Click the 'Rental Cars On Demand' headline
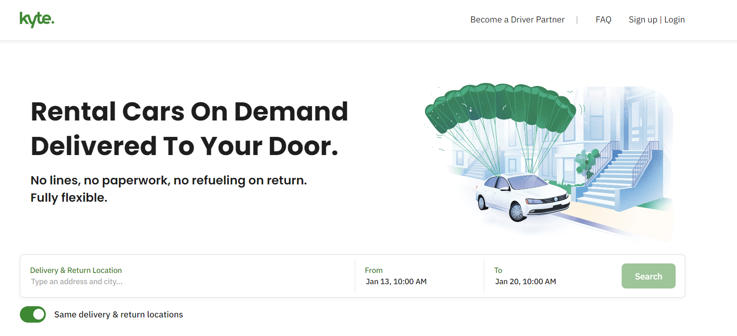 pos(189,112)
